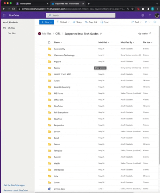Image resolution: width=160 pixels, height=193 pixels.
Task: Open Chrome three-dot menu
Action: point(157,9)
